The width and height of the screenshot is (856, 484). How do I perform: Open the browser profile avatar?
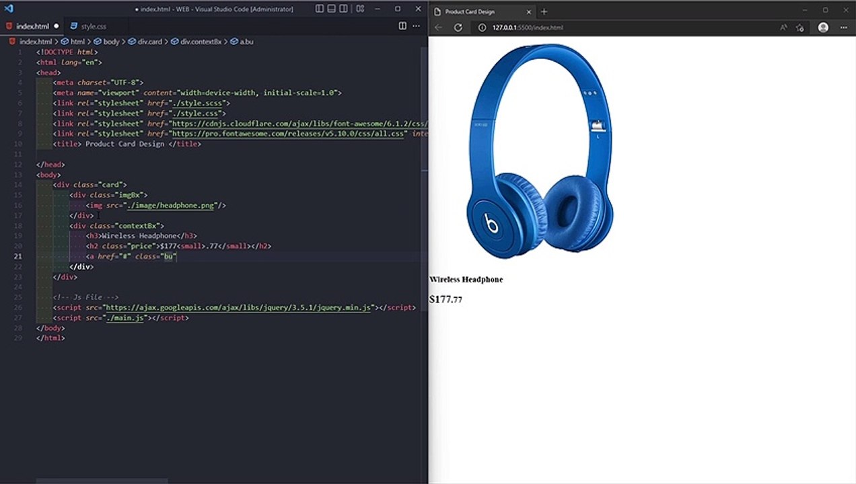[823, 28]
